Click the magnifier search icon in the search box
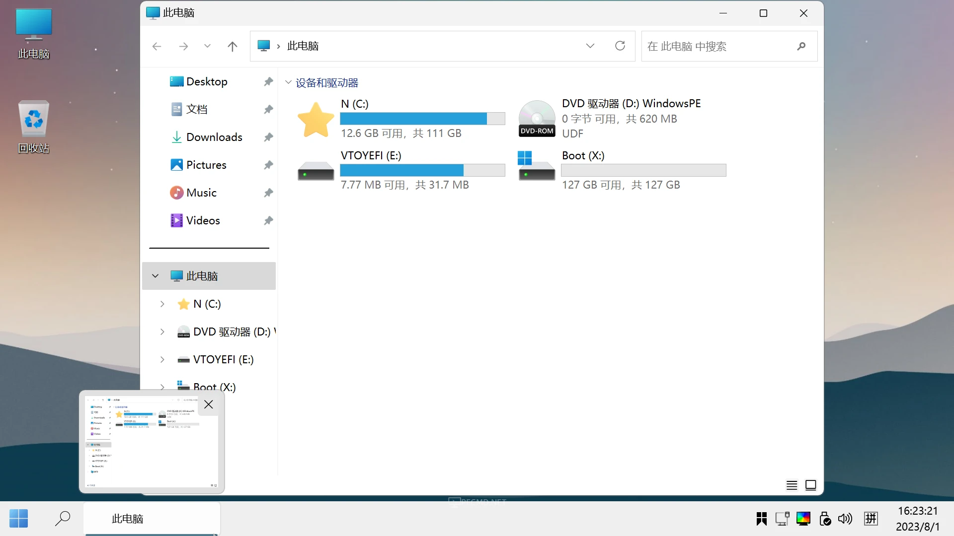954x536 pixels. (x=801, y=46)
